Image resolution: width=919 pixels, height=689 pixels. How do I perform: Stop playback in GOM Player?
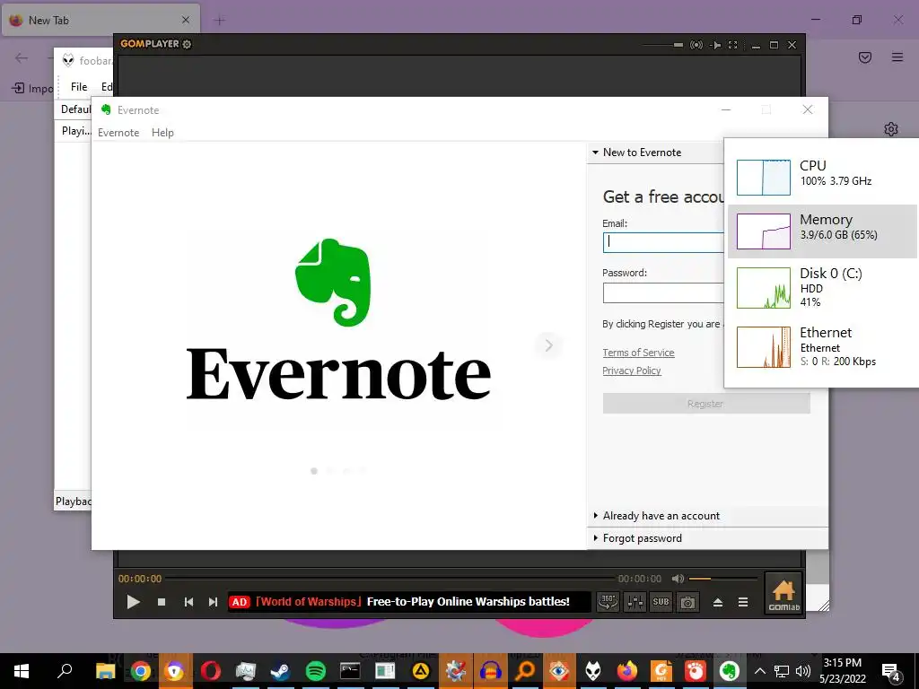(162, 602)
